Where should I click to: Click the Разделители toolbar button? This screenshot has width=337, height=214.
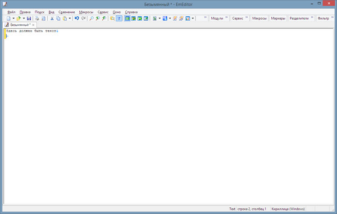coord(299,19)
